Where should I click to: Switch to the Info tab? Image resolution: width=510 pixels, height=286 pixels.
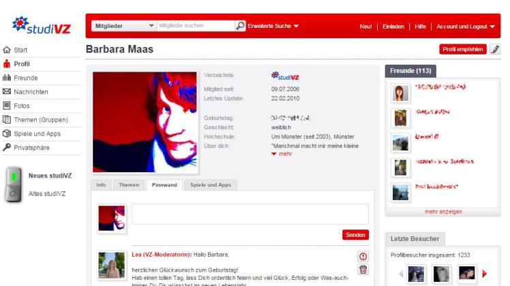pos(101,185)
